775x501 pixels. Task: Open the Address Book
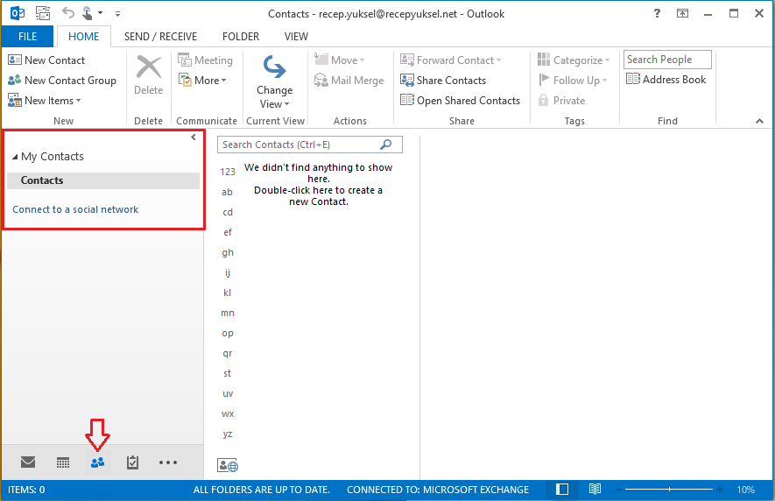[x=666, y=80]
